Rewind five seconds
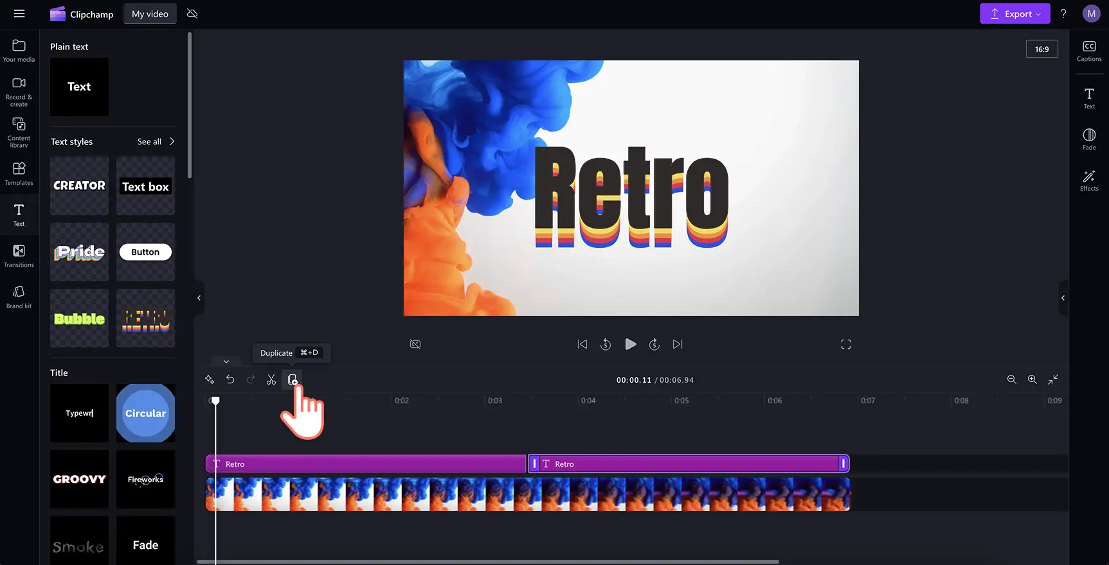This screenshot has height=565, width=1109. tap(606, 344)
